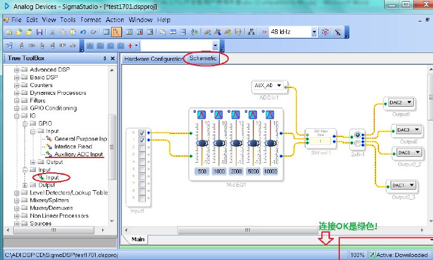Click the 500 frequency button on Mid EQ1
This screenshot has width=433, height=260.
pos(202,172)
